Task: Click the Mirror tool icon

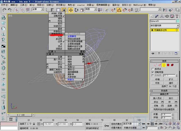Action: point(165,10)
